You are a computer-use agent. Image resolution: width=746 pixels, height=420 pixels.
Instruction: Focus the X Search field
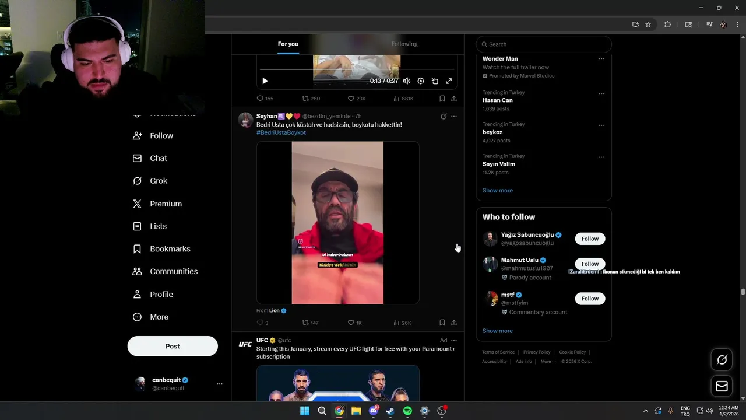pyautogui.click(x=544, y=44)
